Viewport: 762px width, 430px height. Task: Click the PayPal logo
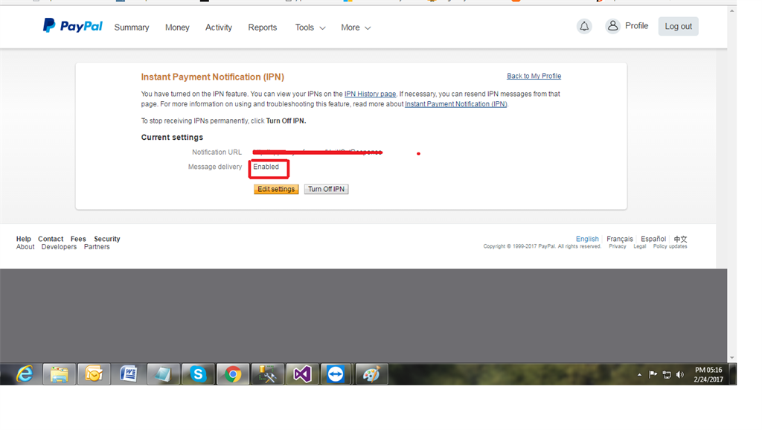click(x=72, y=25)
